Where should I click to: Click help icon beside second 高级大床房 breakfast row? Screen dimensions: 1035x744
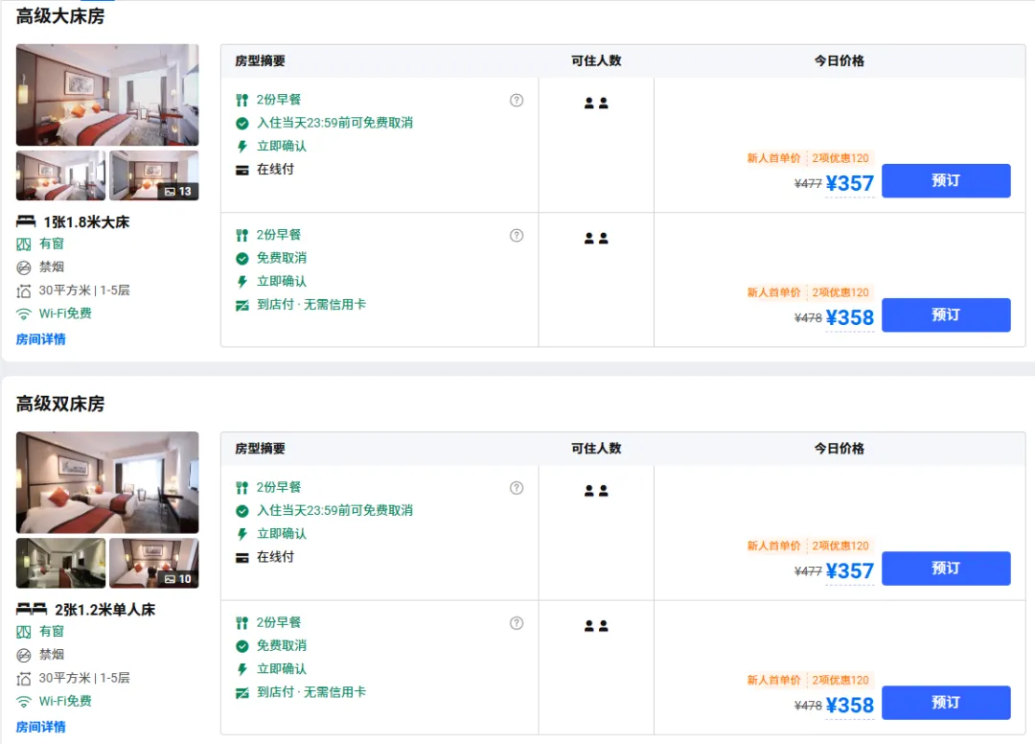tap(517, 235)
